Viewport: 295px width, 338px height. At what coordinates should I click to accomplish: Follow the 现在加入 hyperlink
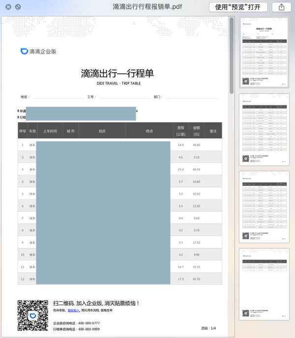tap(74, 310)
